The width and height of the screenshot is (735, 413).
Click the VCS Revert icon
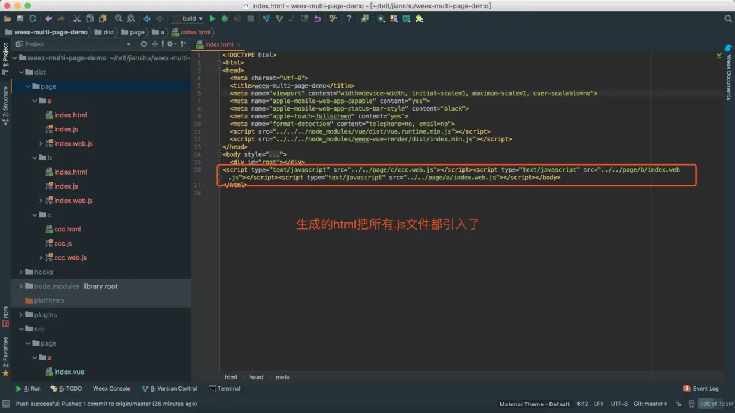317,19
